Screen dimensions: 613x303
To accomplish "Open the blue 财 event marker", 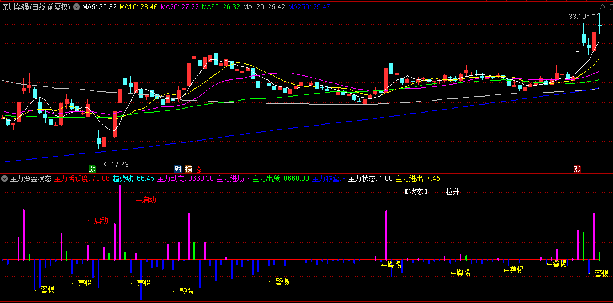I will [x=178, y=169].
